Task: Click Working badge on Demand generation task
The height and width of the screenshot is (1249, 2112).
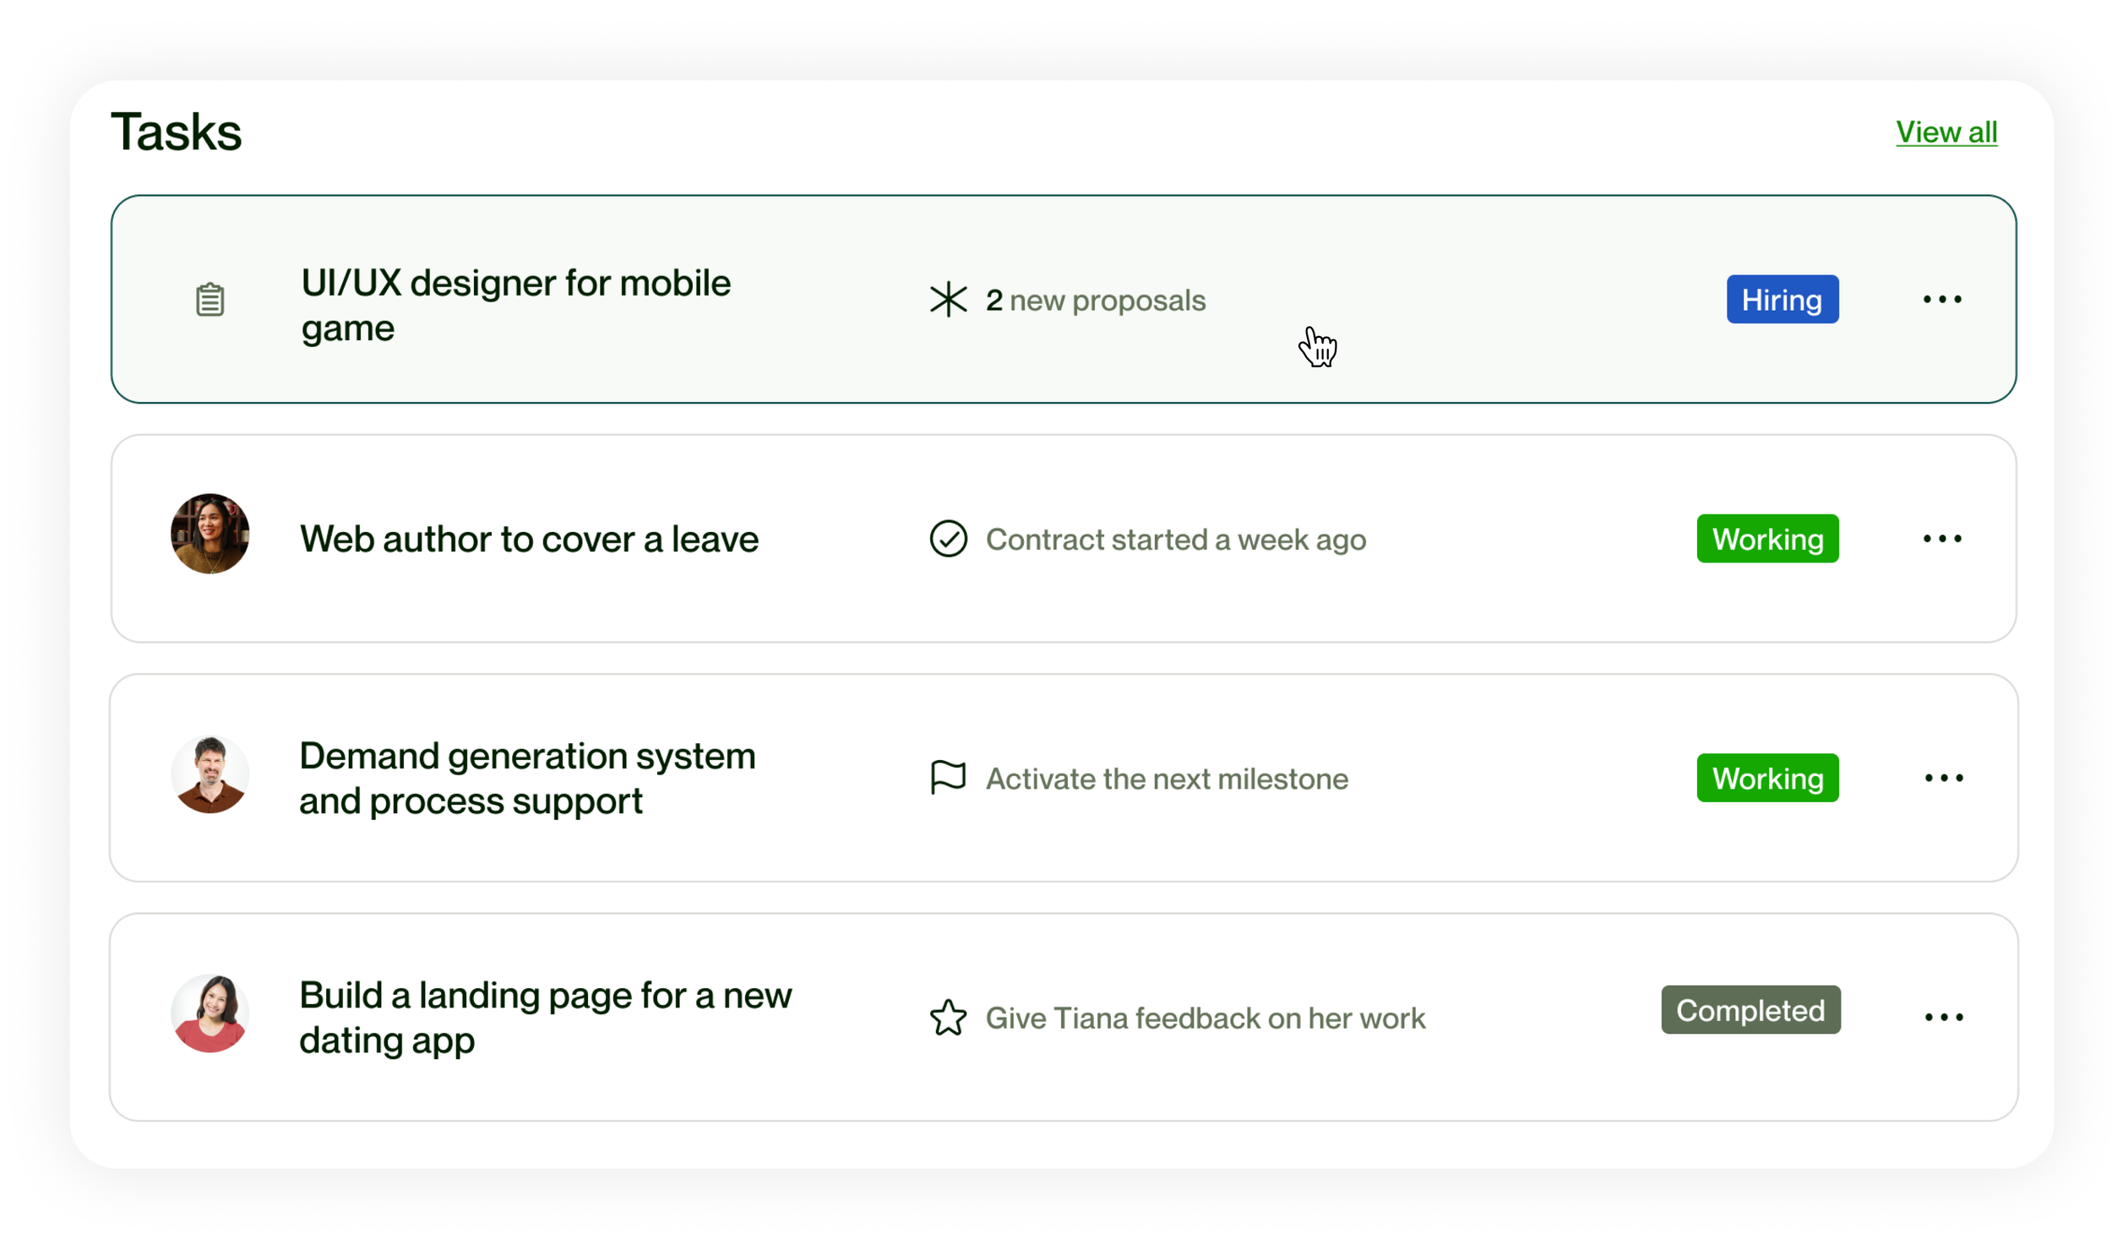Action: point(1767,778)
